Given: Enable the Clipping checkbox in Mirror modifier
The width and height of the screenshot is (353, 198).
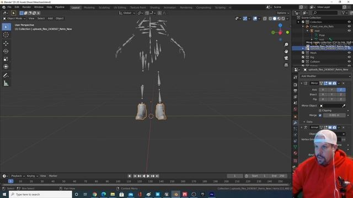Looking at the screenshot, I should point(320,111).
